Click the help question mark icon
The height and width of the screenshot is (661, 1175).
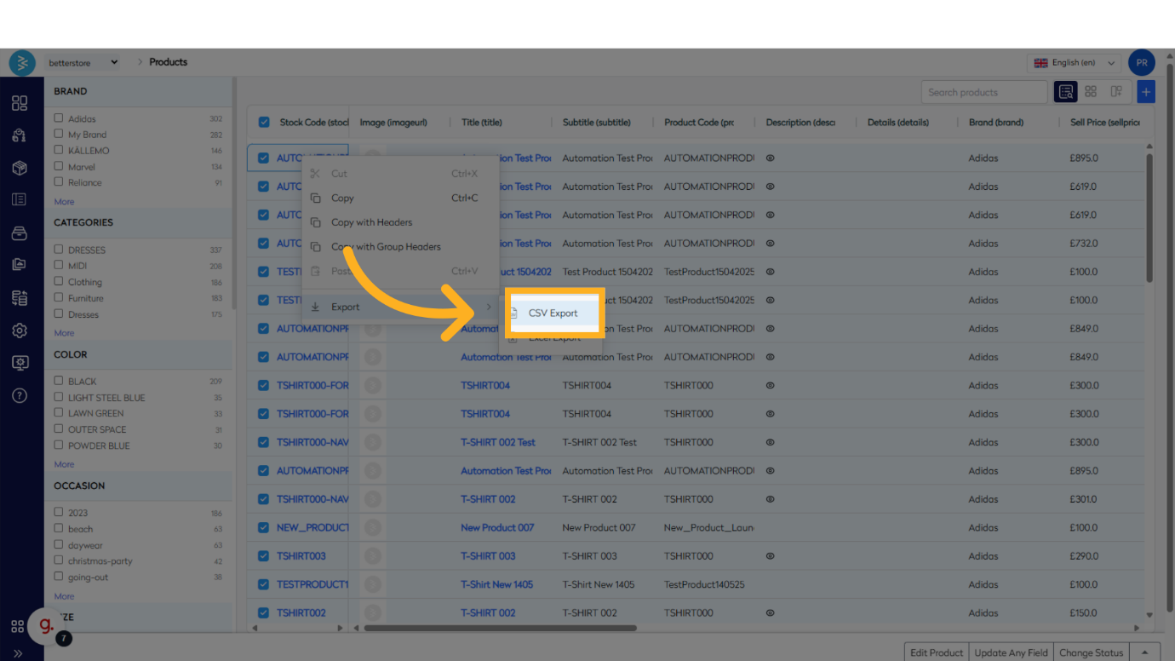[x=20, y=395]
